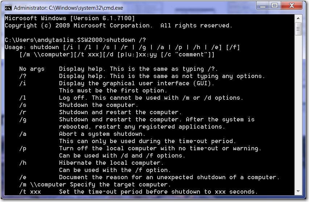Maximize the command prompt window
The width and height of the screenshot is (309, 202).
click(x=275, y=5)
